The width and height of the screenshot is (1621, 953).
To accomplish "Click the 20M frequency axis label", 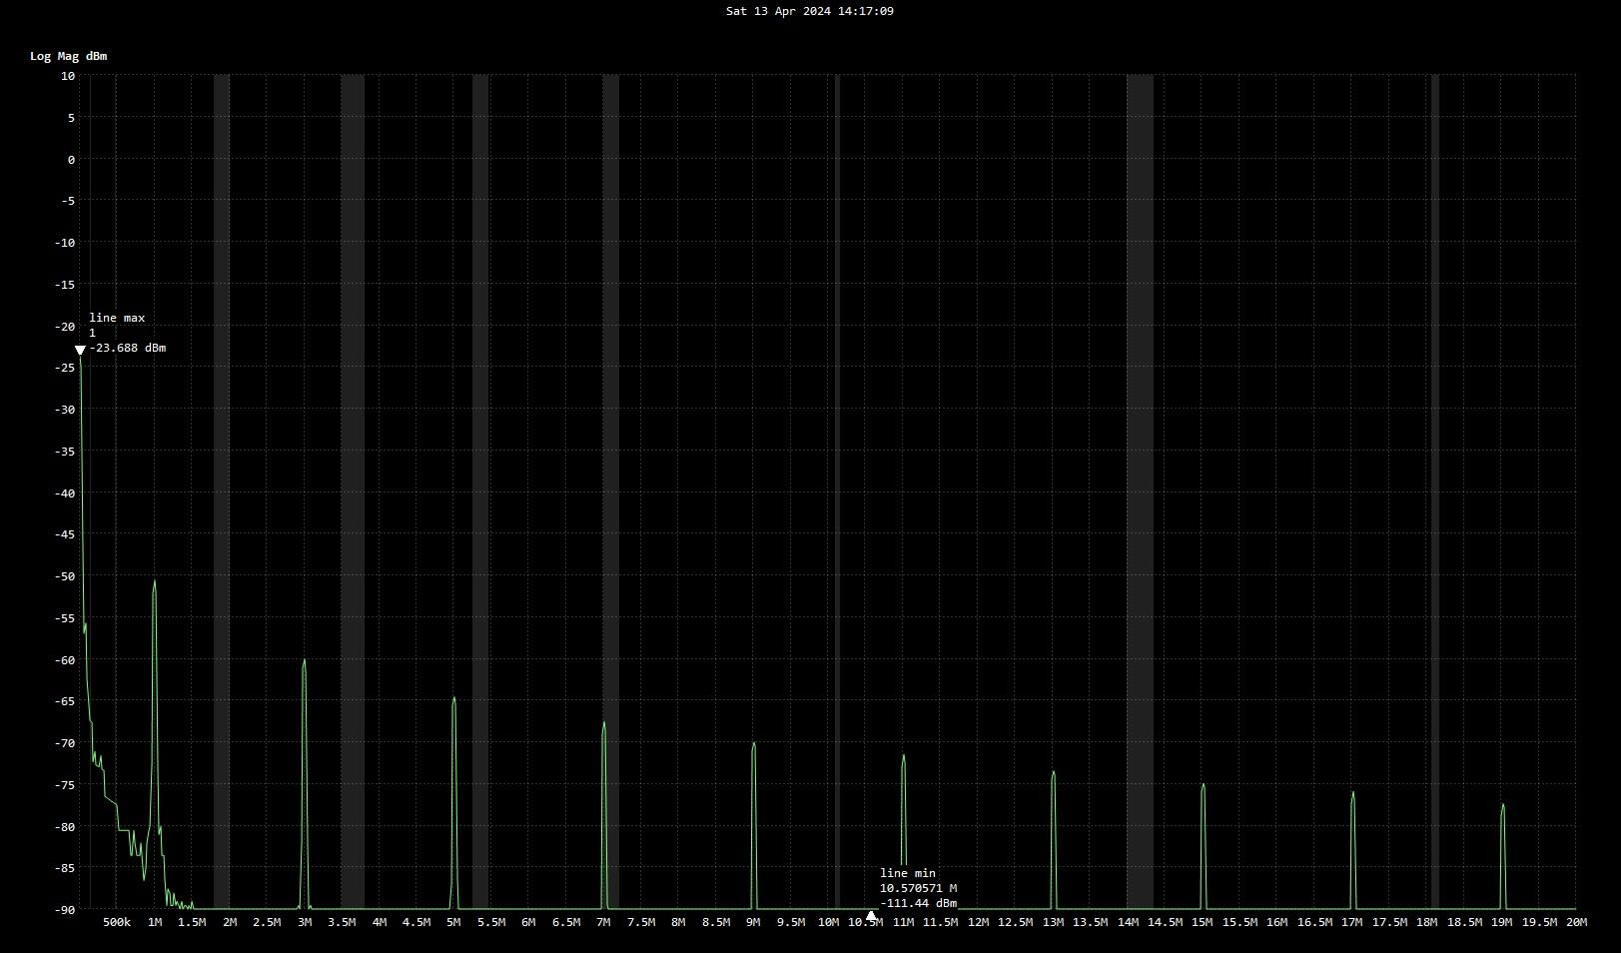I will click(x=1576, y=922).
